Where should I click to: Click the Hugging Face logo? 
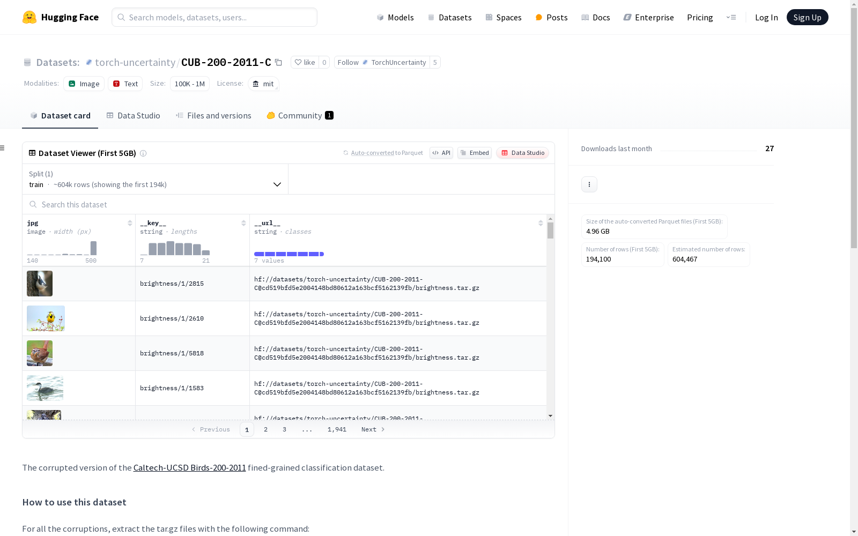61,17
